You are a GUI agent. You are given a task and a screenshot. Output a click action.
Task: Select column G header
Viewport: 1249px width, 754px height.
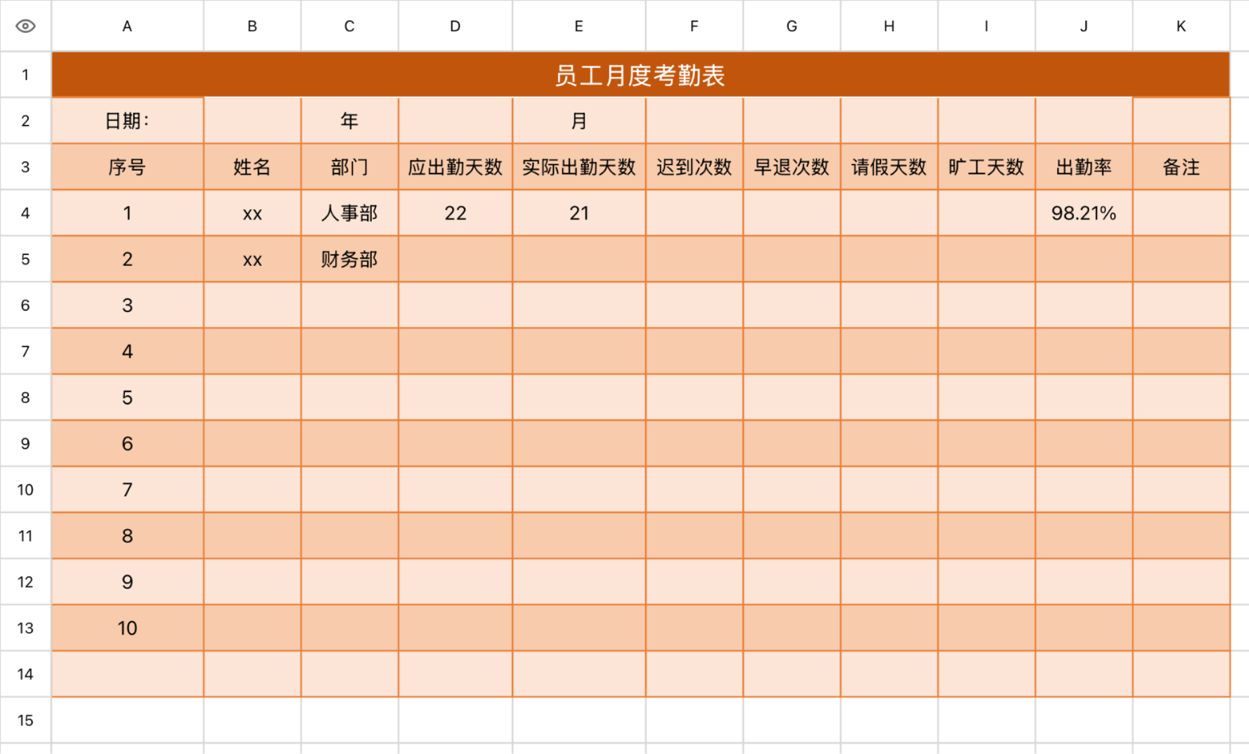(x=791, y=26)
